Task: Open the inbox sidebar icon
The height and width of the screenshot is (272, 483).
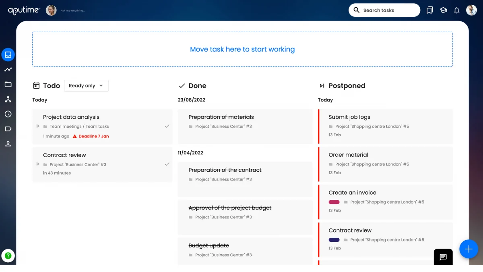Action: (x=8, y=54)
